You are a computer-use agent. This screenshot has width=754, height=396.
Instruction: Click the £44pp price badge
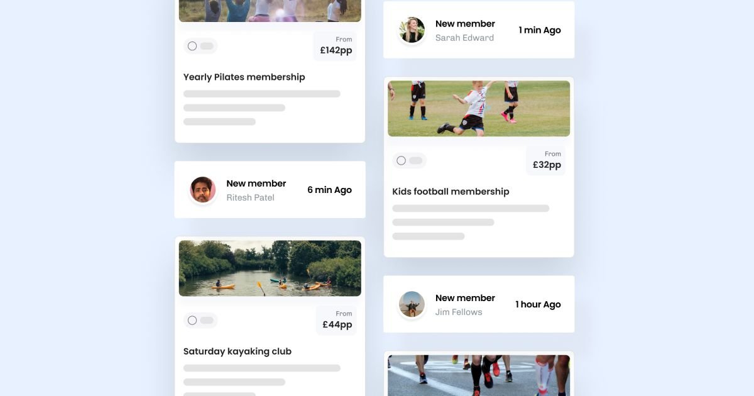point(337,321)
